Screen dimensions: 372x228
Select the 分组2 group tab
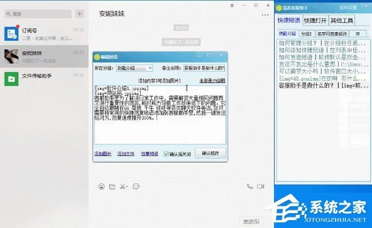(x=306, y=34)
